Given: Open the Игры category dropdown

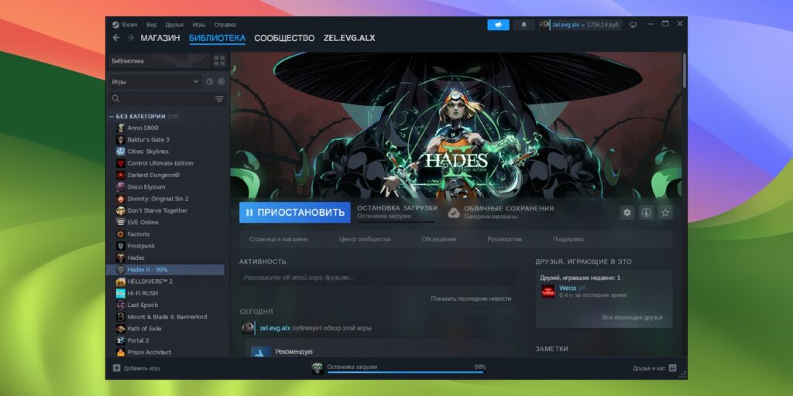Looking at the screenshot, I should (155, 82).
